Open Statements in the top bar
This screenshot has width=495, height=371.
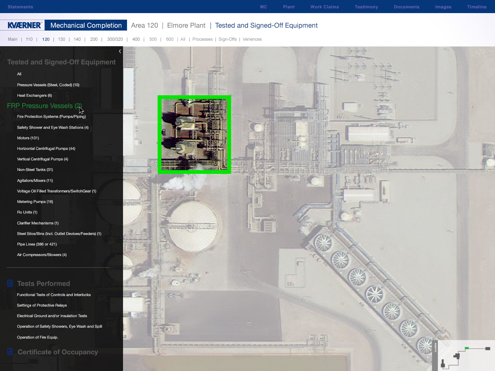(20, 7)
